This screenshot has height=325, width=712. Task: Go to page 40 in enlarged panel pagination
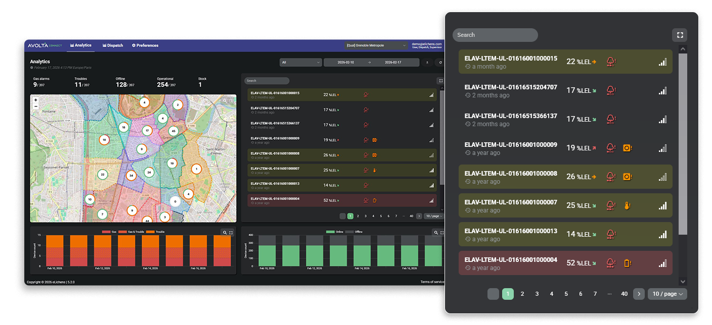click(x=625, y=294)
